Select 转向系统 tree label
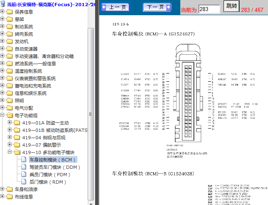Screen dimensions: 268x205 [x=24, y=34]
